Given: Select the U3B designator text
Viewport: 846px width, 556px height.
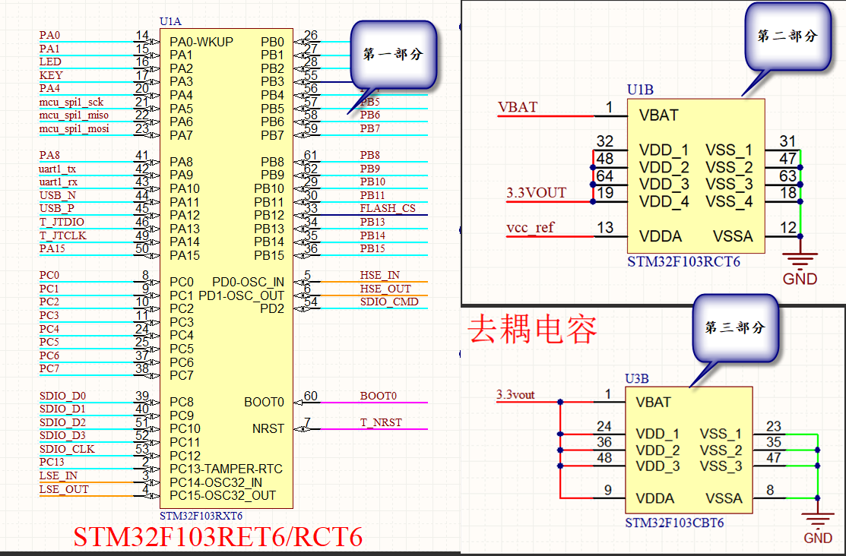Looking at the screenshot, I should coord(637,379).
